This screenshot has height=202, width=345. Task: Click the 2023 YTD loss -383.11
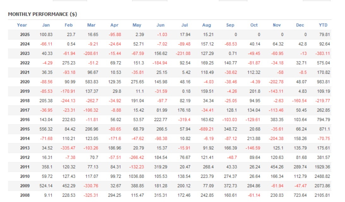[323, 54]
